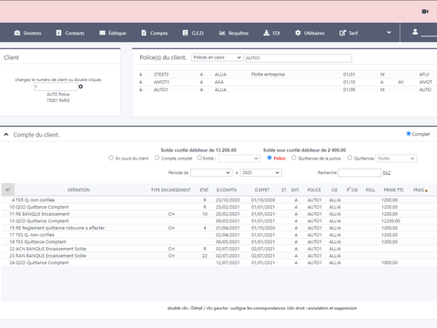Viewport: 437px width, 328px height.
Task: Expand the navbar chevron dropdown
Action: [389, 33]
